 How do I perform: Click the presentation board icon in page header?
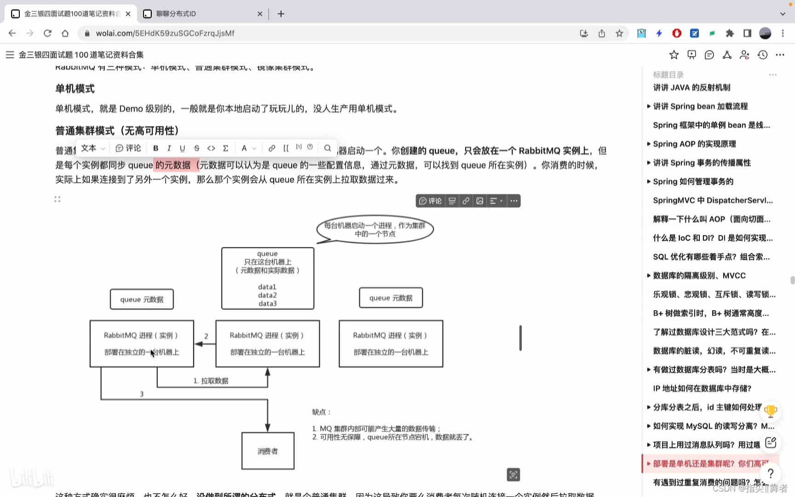691,55
